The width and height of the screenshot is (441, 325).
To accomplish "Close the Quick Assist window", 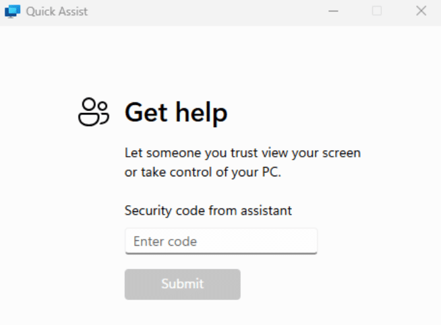I will point(421,11).
